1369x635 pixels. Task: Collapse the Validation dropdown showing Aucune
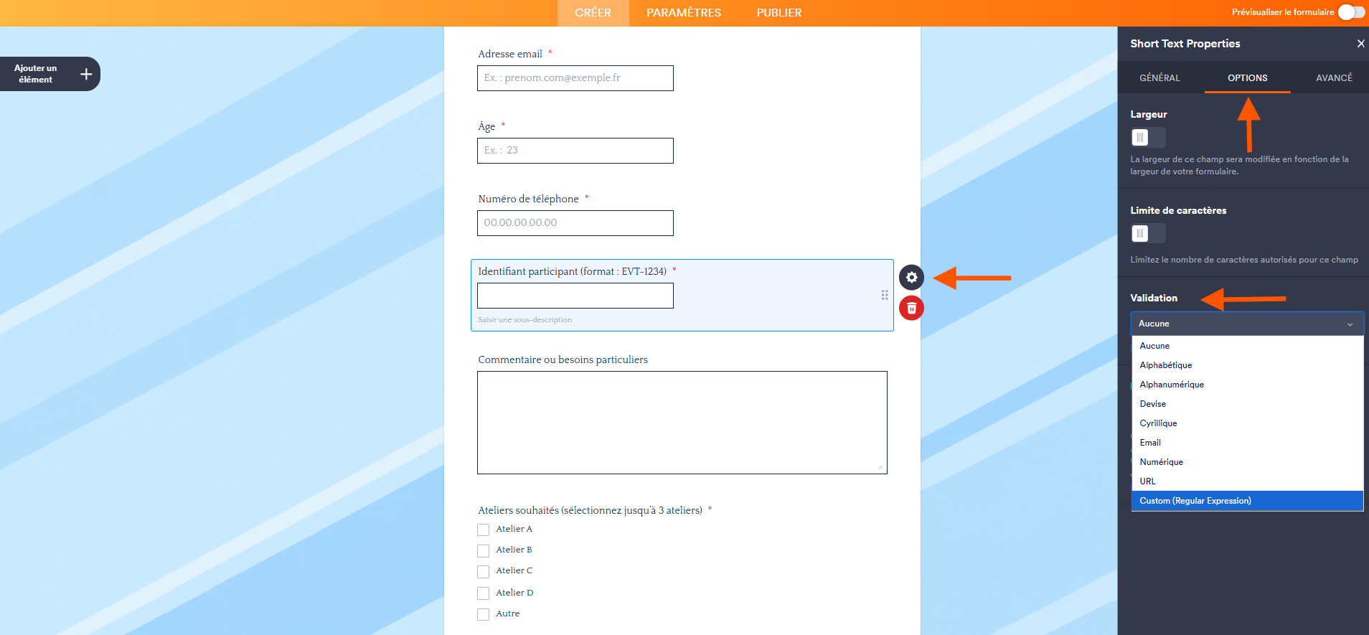pyautogui.click(x=1247, y=324)
